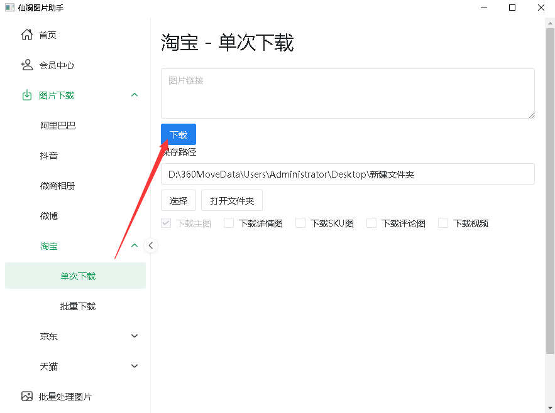Click the vertical scrollbar thumb
Screen dimensions: 555x413
pyautogui.click(x=550, y=191)
